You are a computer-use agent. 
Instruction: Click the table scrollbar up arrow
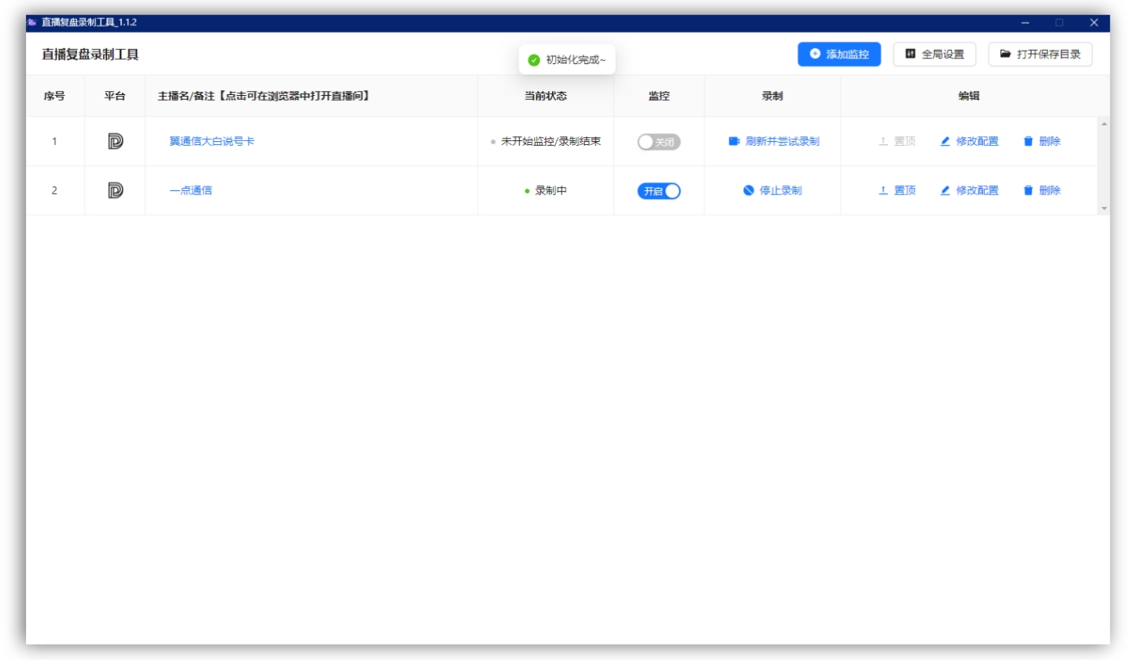click(x=1104, y=124)
